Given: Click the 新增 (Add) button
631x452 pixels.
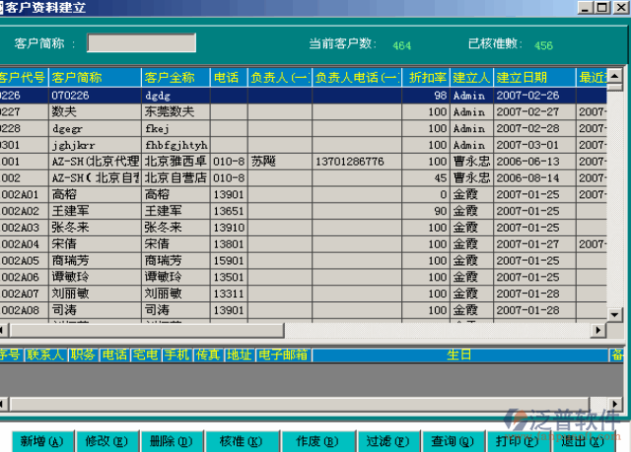Looking at the screenshot, I should tap(41, 441).
